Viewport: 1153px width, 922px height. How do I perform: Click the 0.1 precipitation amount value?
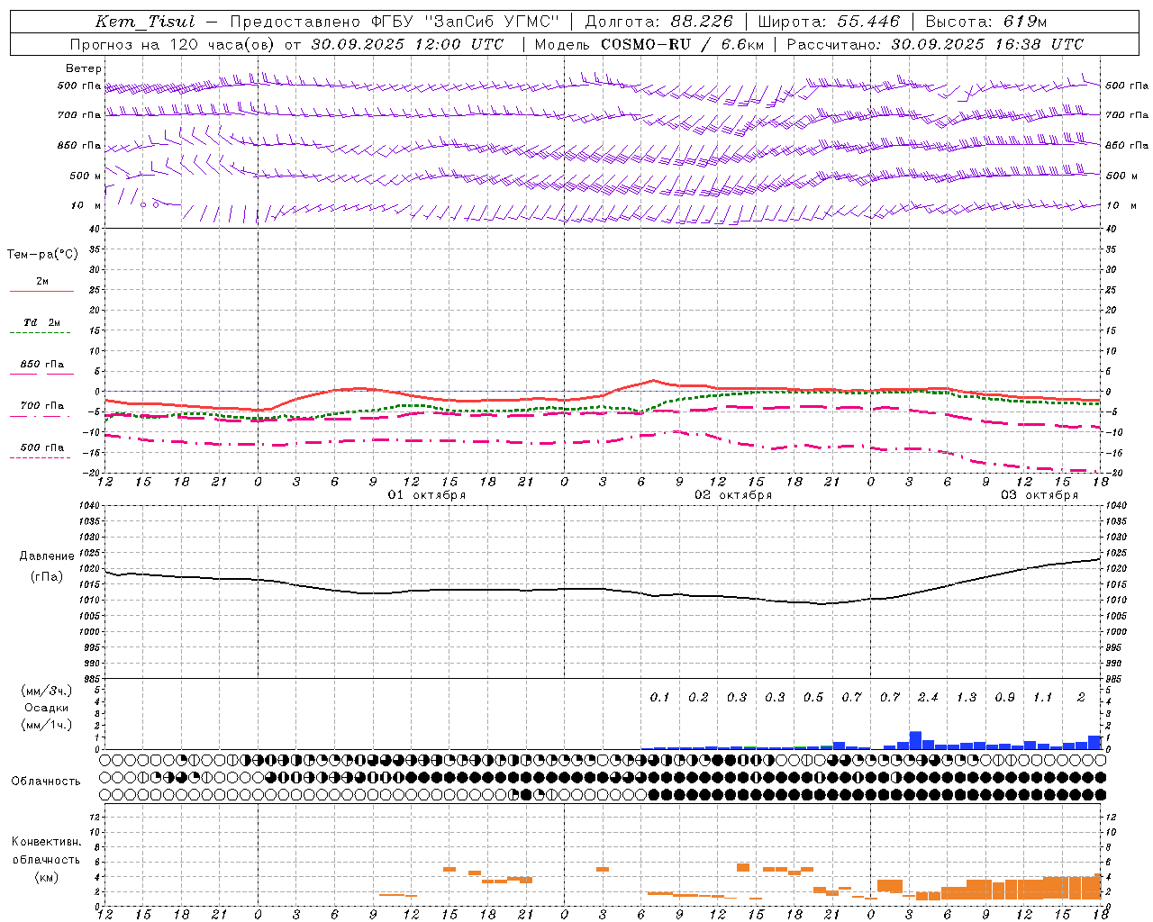point(660,697)
